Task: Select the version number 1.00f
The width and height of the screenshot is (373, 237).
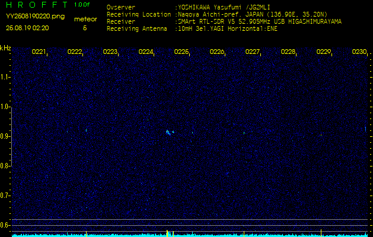Action: click(82, 5)
